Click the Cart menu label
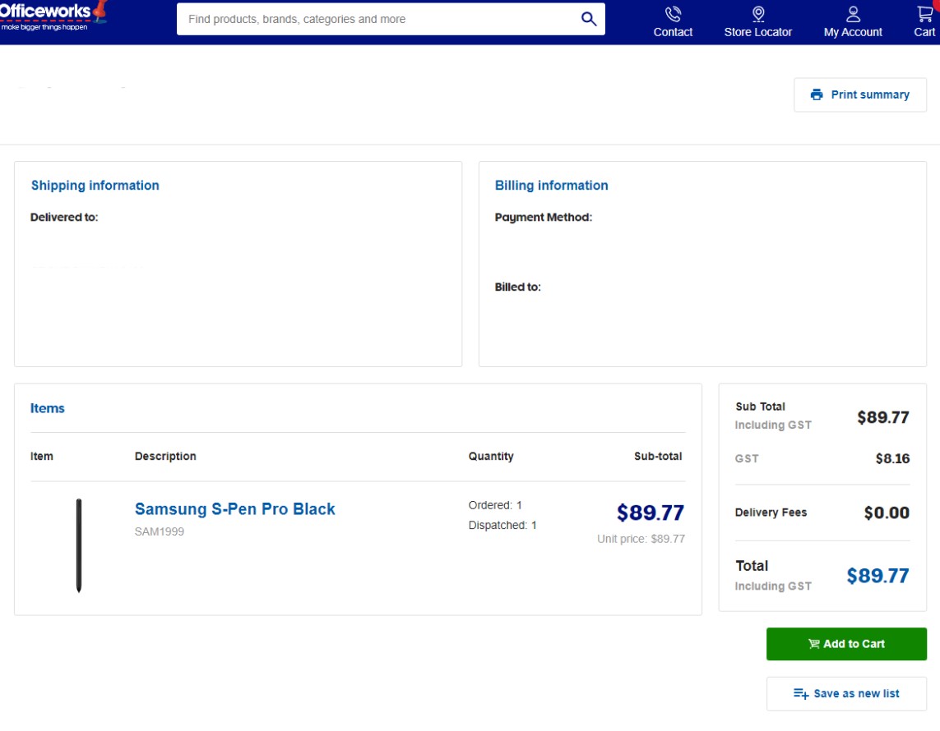The height and width of the screenshot is (731, 940). [924, 32]
